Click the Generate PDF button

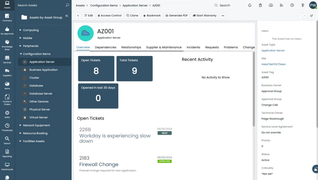click(x=176, y=15)
